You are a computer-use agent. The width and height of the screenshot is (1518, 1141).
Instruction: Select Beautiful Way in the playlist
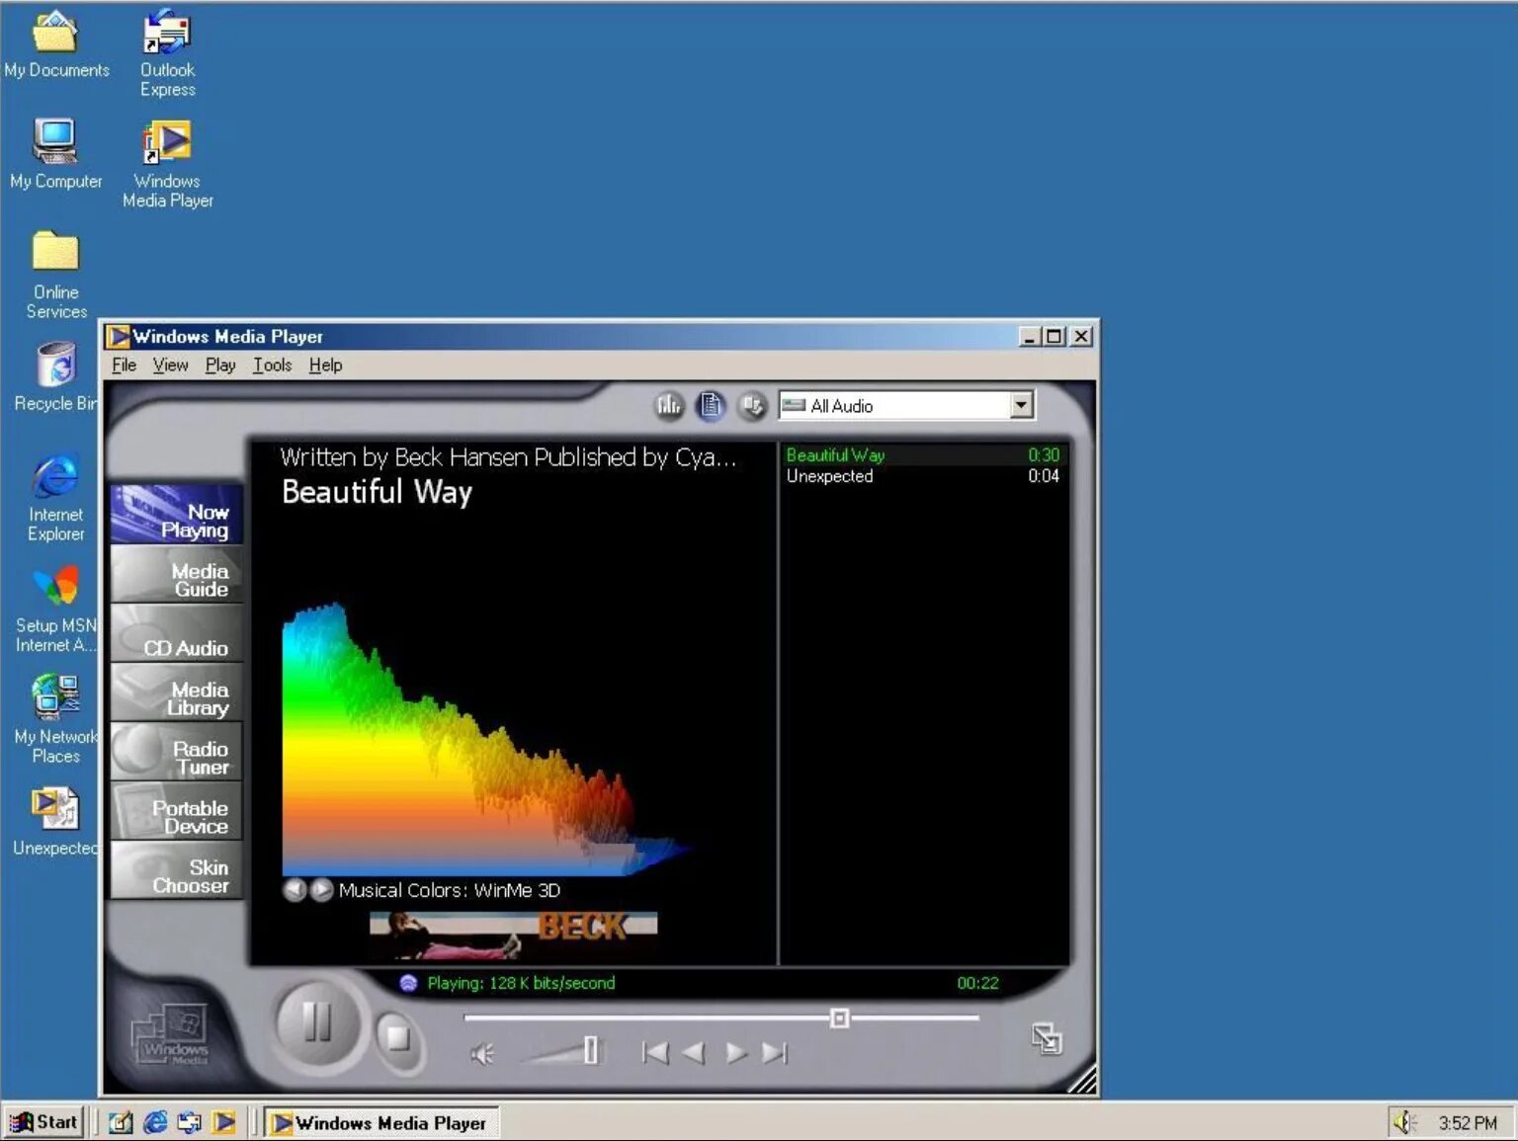923,455
